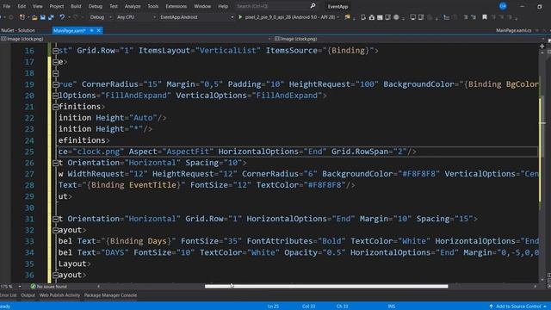Pin the MainPage.xaml tab
The image size is (551, 310).
point(92,31)
